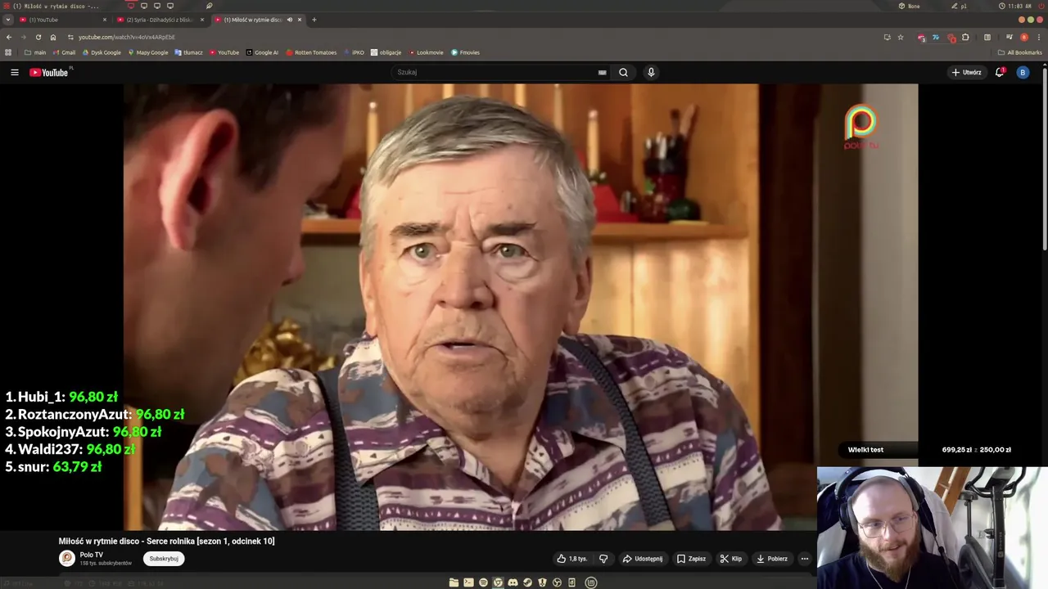Open Steam in the bottom dock
Viewport: 1048px width, 589px height.
click(527, 582)
